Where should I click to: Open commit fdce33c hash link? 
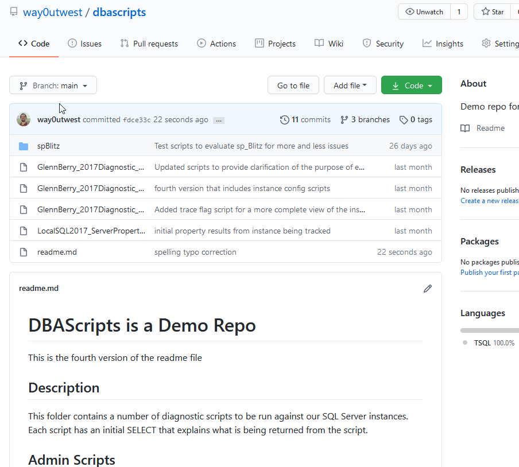(137, 120)
